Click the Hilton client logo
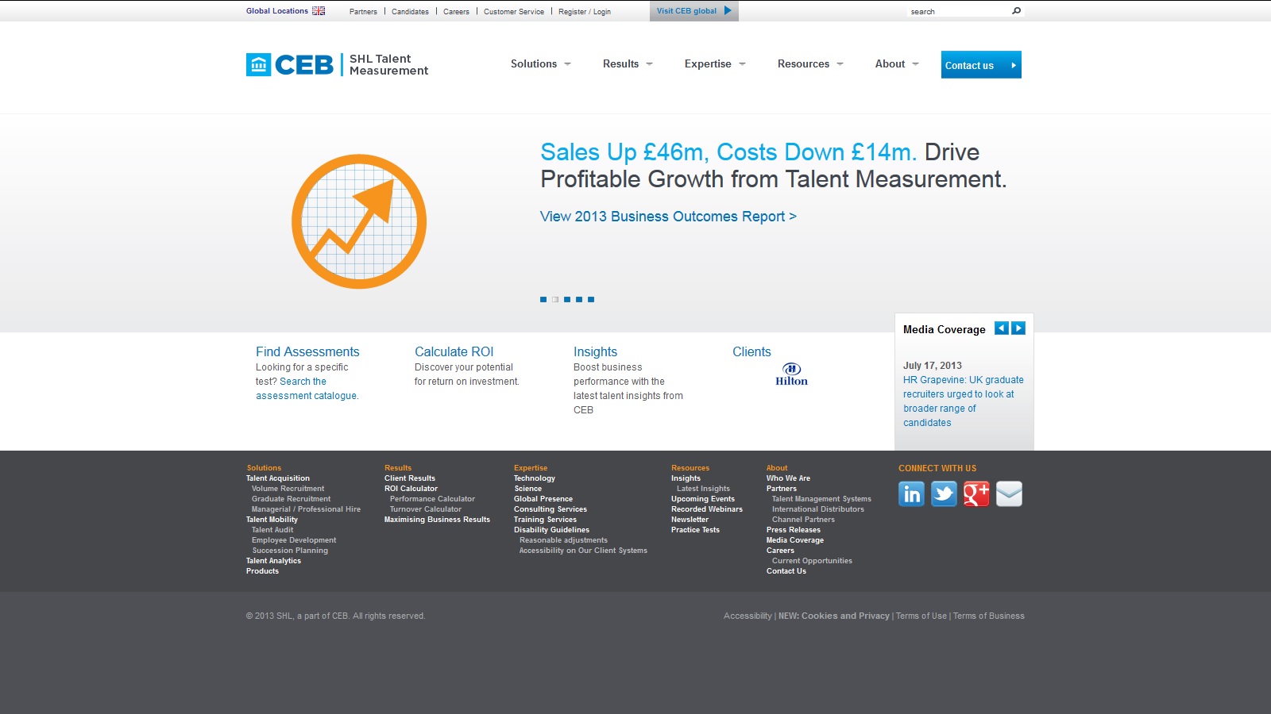The height and width of the screenshot is (714, 1271). (791, 374)
